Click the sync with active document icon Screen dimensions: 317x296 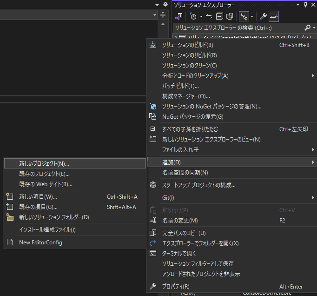(209, 16)
